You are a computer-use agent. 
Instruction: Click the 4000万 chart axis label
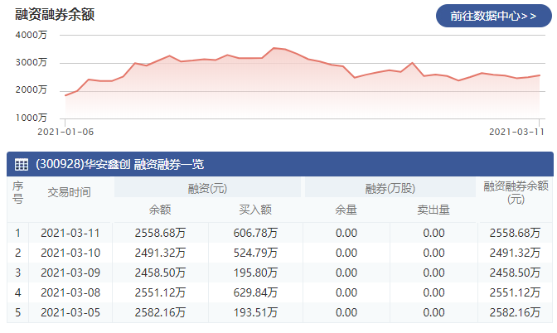pyautogui.click(x=31, y=35)
